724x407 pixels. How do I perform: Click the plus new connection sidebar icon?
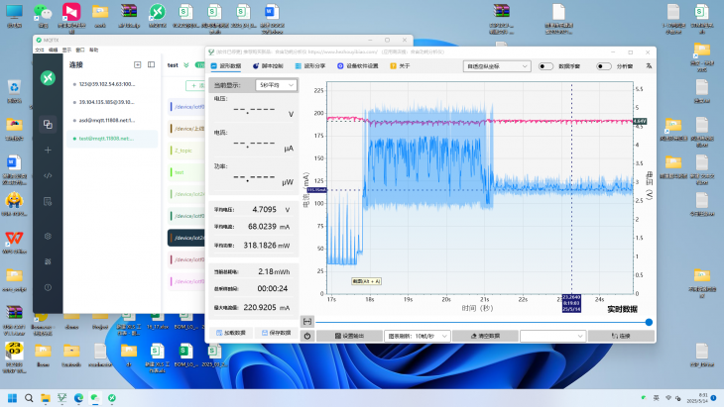tap(48, 150)
